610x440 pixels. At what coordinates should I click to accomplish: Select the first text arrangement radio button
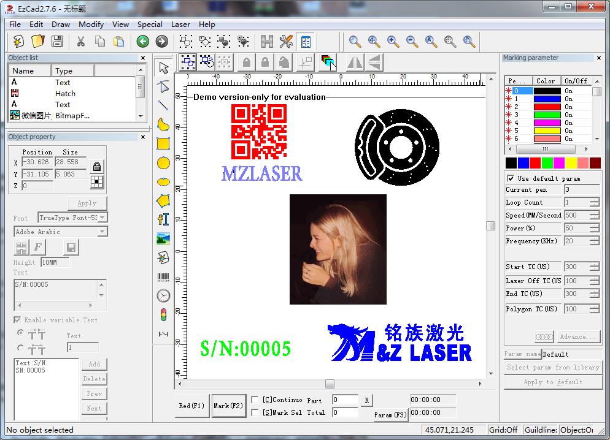point(20,333)
